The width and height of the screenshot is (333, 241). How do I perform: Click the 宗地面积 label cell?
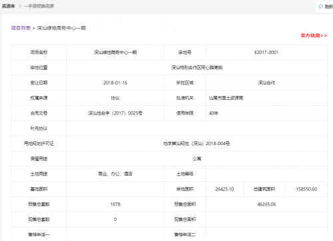[185, 189]
